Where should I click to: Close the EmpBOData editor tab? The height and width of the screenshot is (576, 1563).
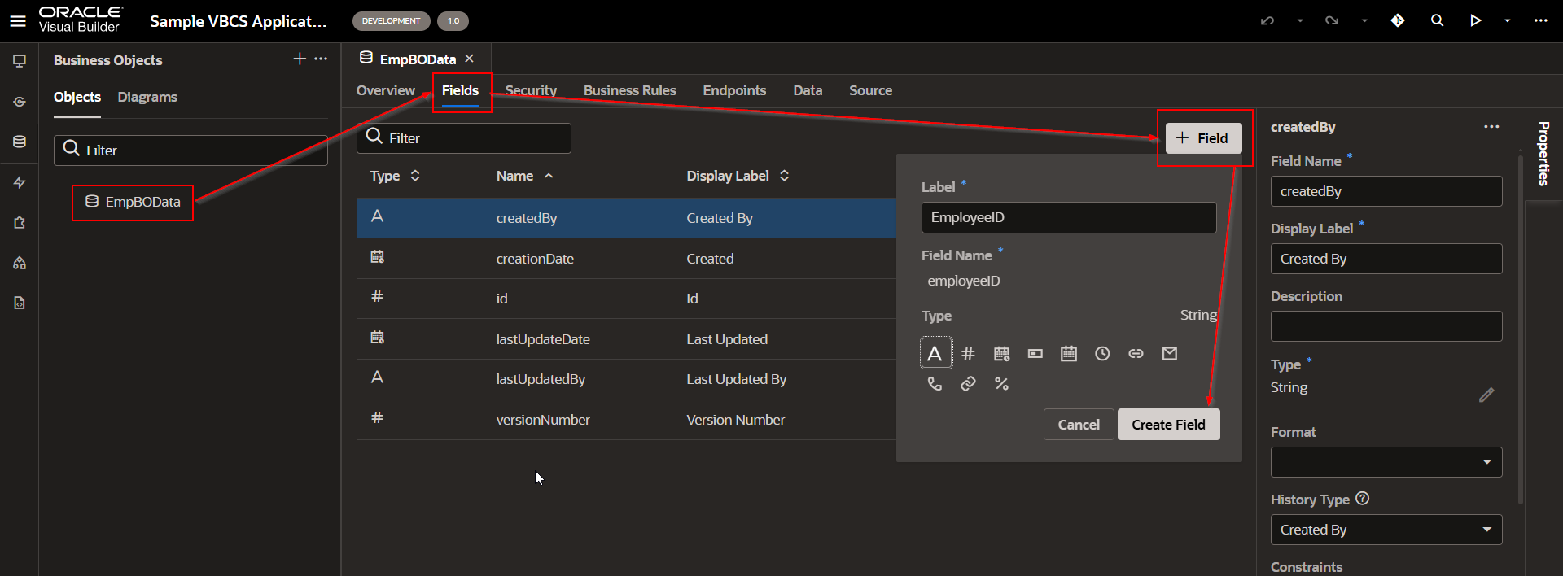469,59
